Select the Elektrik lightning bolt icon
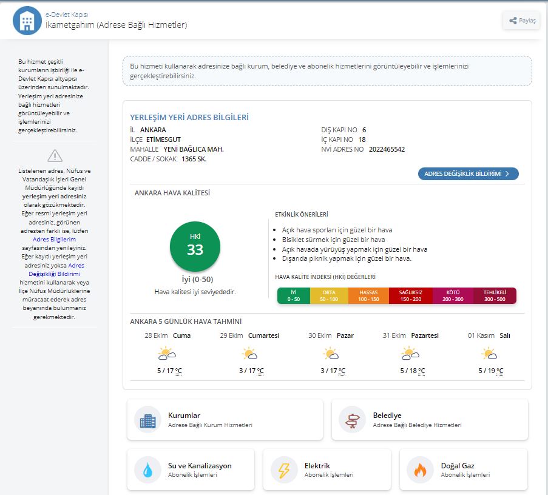This screenshot has width=548, height=495. 284,470
